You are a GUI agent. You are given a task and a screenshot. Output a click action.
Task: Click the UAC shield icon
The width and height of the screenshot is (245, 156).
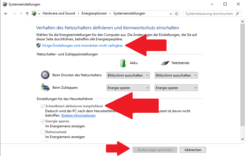39,46
